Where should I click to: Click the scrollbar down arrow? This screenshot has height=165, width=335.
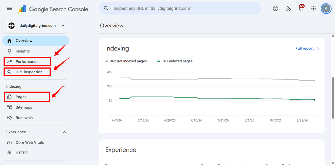click(x=333, y=163)
